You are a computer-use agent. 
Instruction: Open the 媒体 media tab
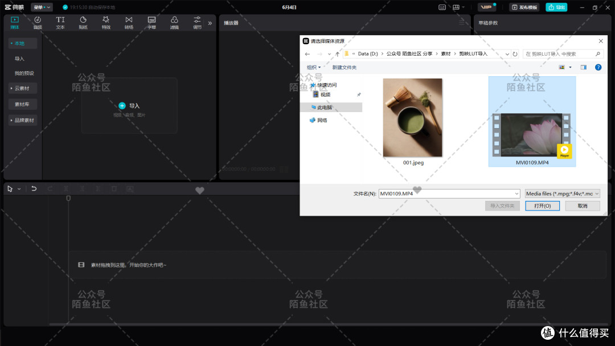[x=14, y=23]
